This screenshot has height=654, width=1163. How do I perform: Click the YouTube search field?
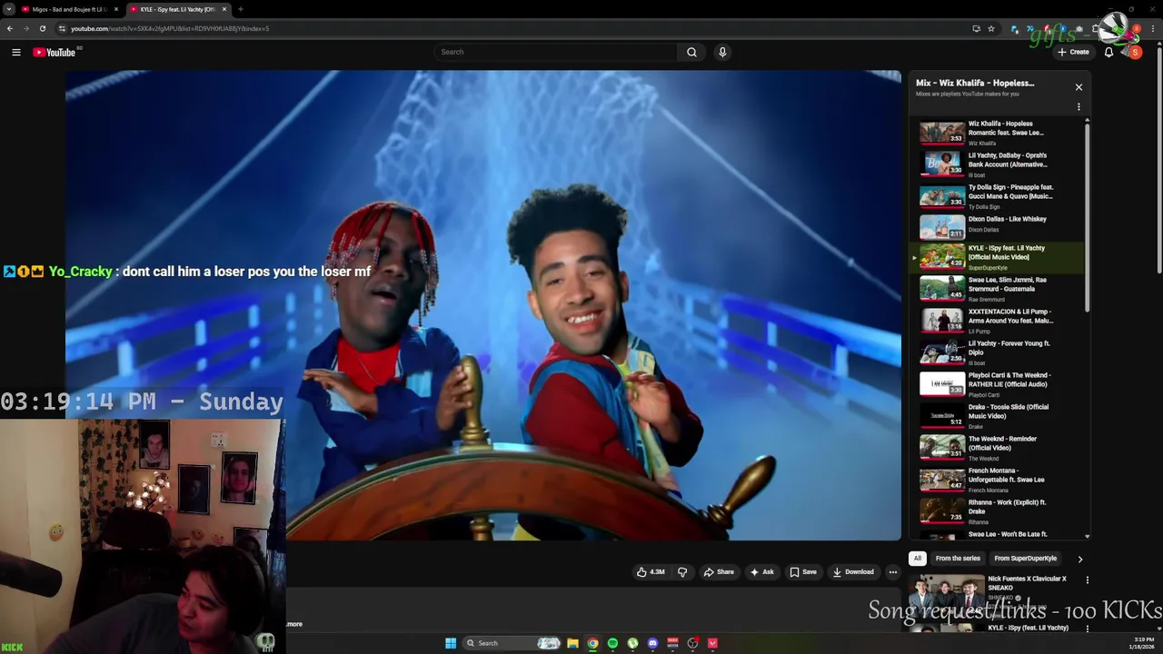pyautogui.click(x=555, y=52)
